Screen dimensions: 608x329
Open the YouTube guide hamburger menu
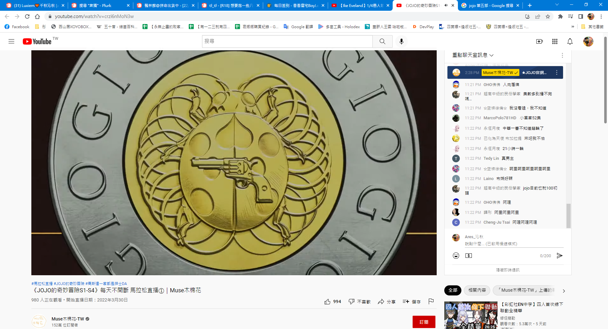[11, 41]
